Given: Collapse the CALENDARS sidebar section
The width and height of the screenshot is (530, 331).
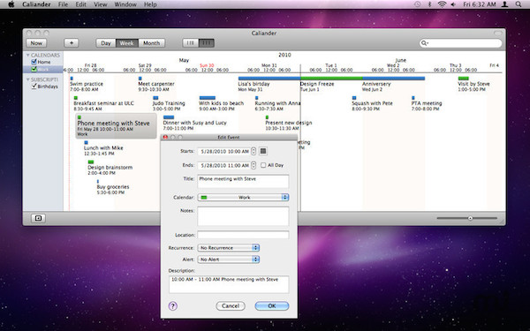Looking at the screenshot, I should [28, 55].
